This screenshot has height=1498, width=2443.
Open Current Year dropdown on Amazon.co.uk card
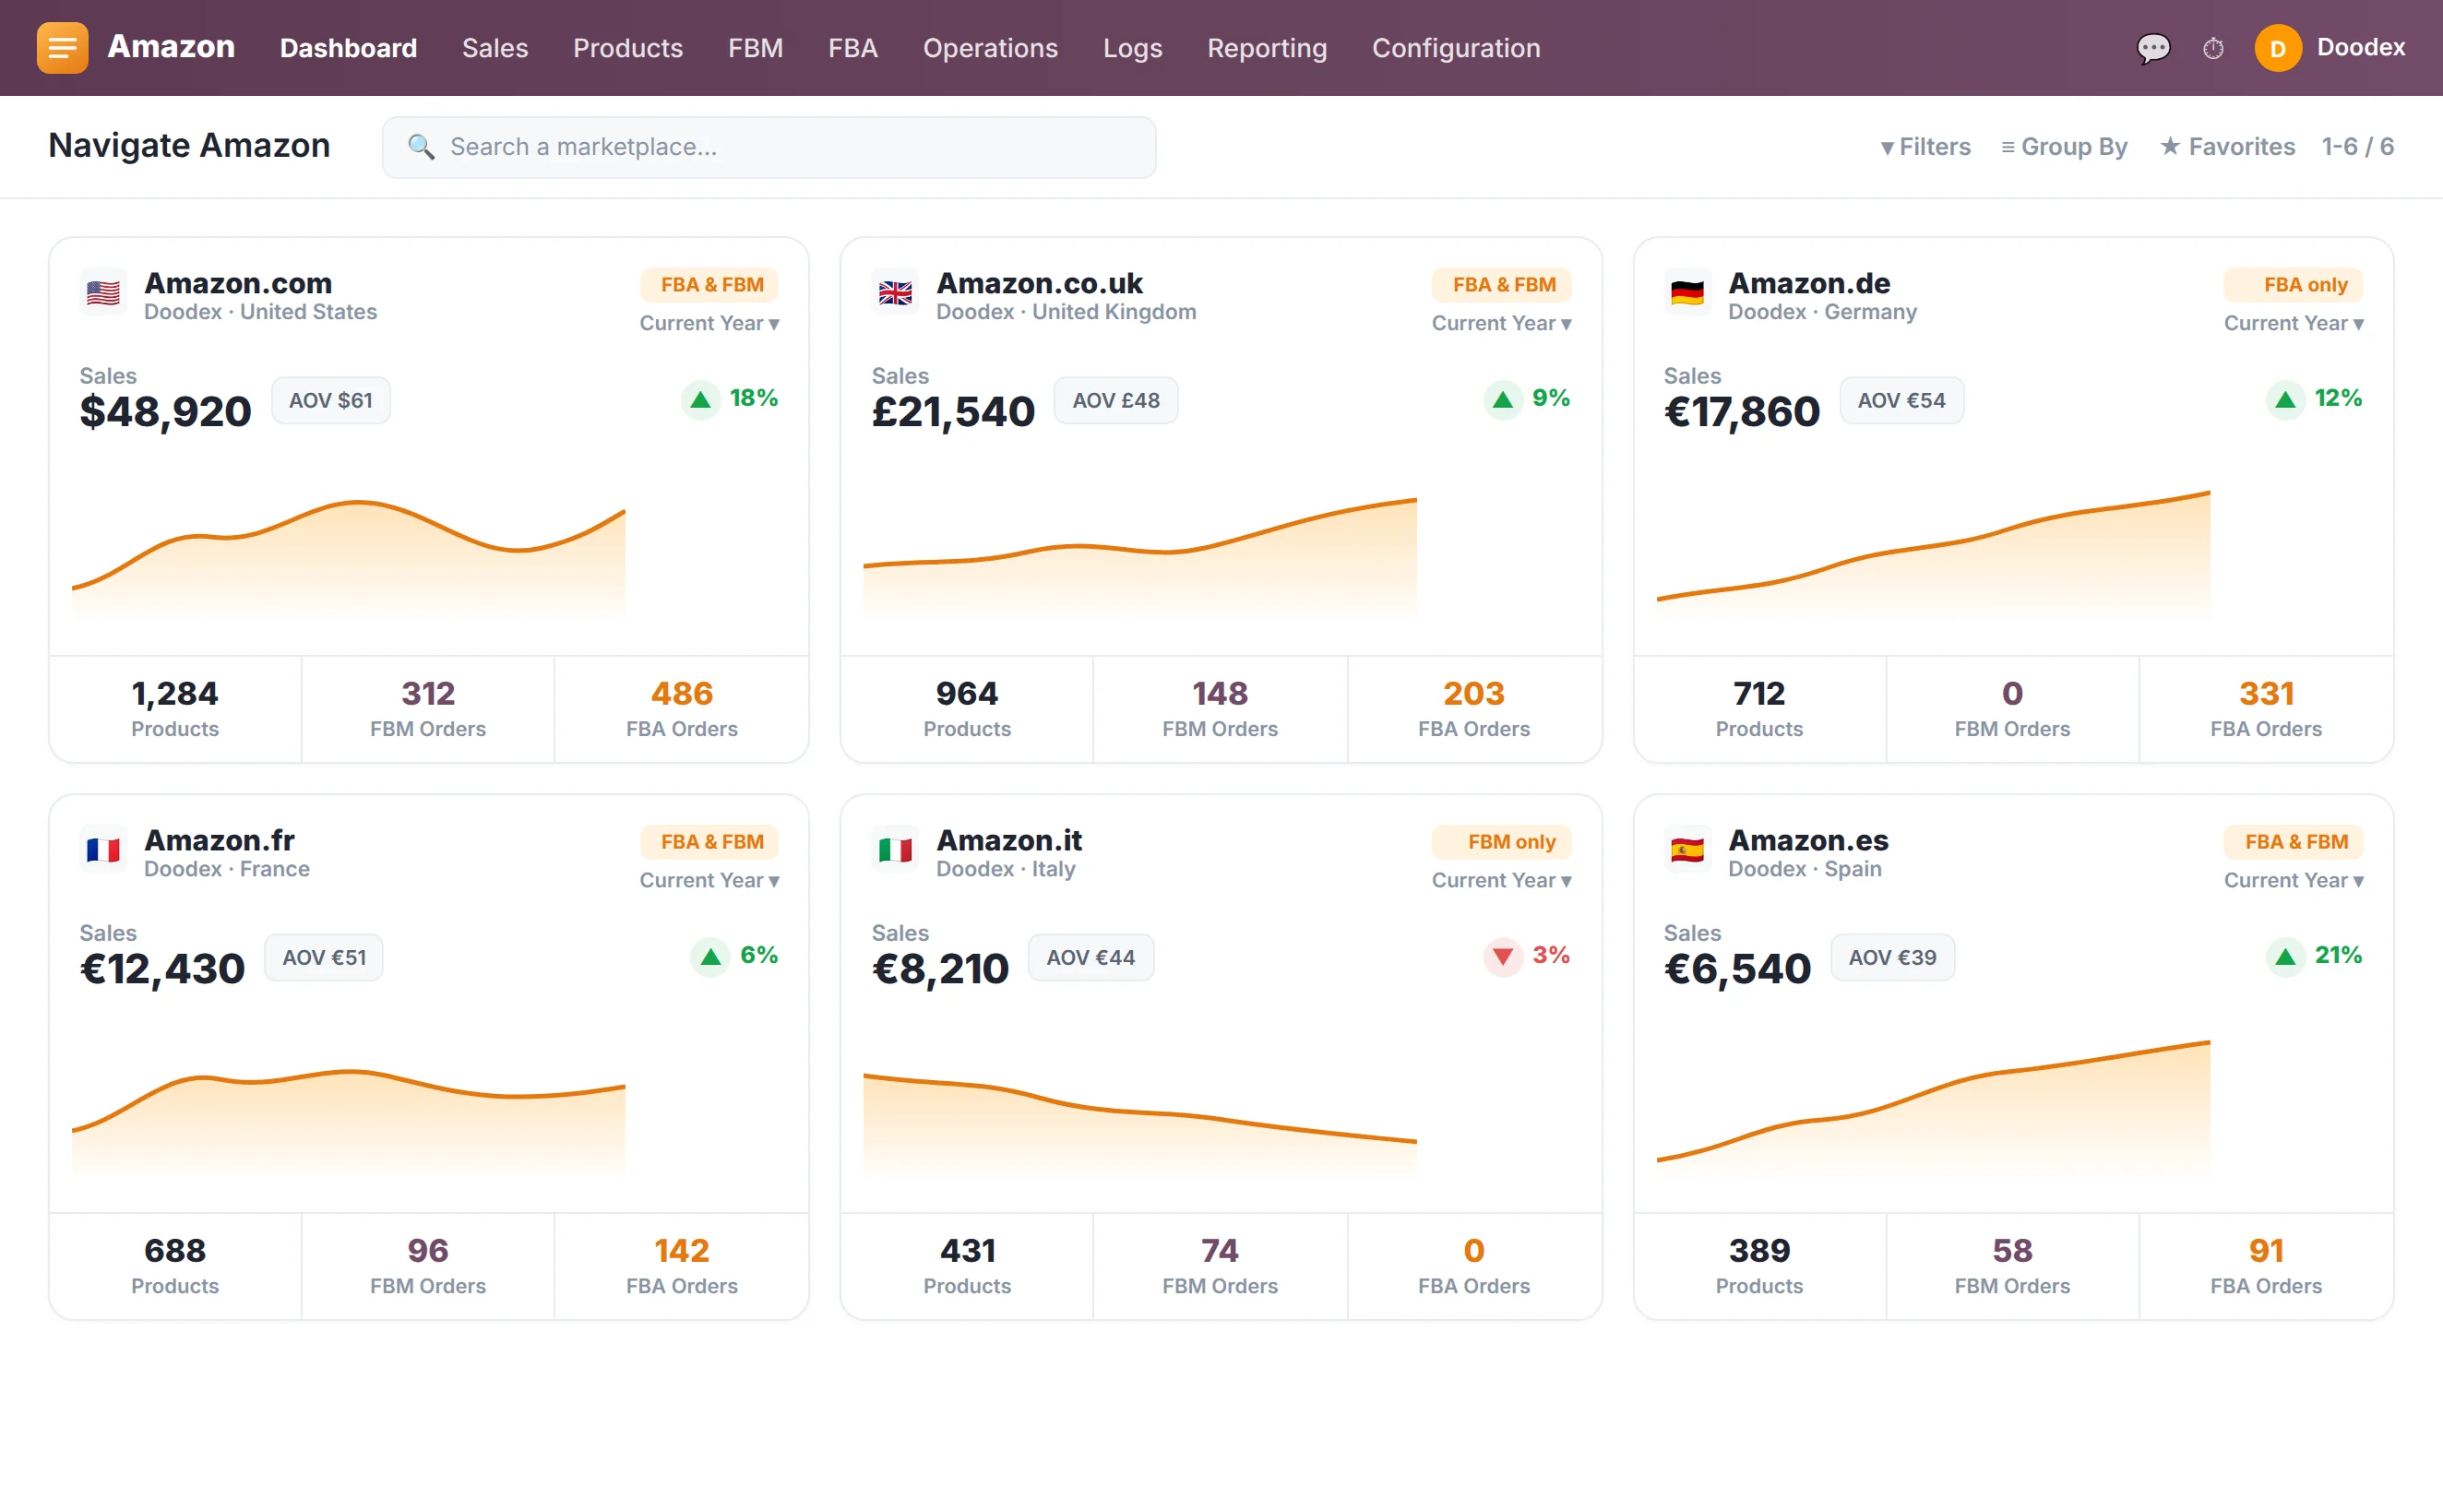[1501, 323]
